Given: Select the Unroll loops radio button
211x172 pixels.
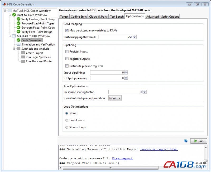Looking at the screenshot, I should click(67, 120).
